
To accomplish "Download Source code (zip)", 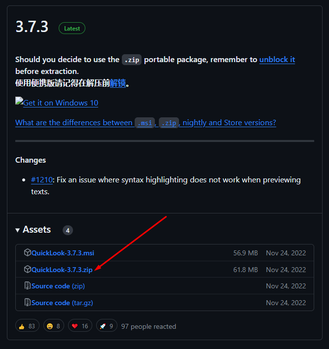I will (58, 286).
